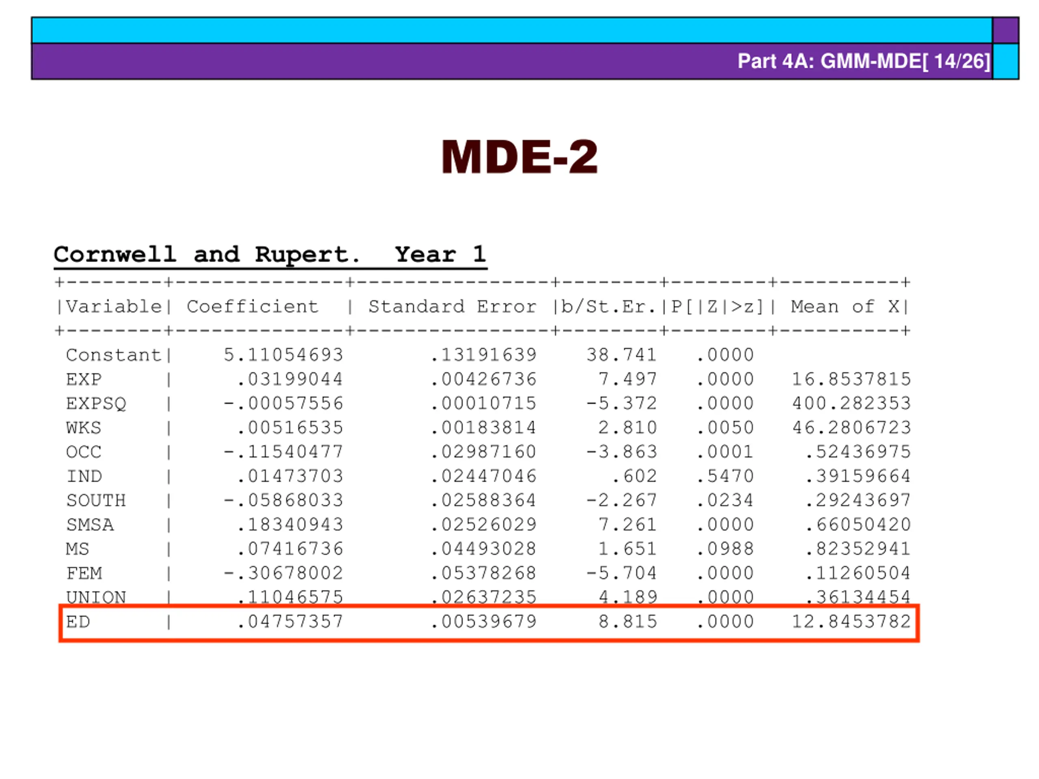The width and height of the screenshot is (1039, 779).
Task: Click the 'IND' row label
Action: click(x=84, y=477)
